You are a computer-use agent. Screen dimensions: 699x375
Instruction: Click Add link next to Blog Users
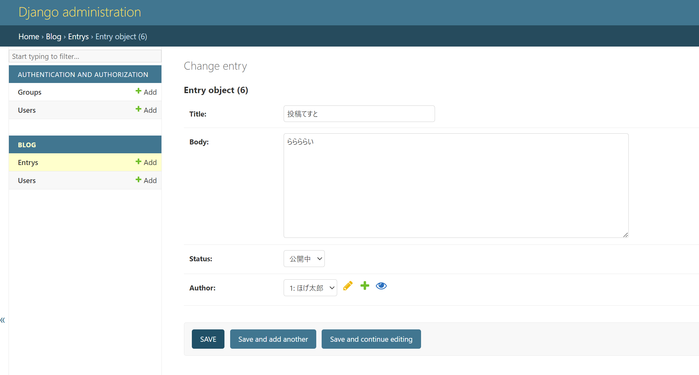tap(146, 180)
